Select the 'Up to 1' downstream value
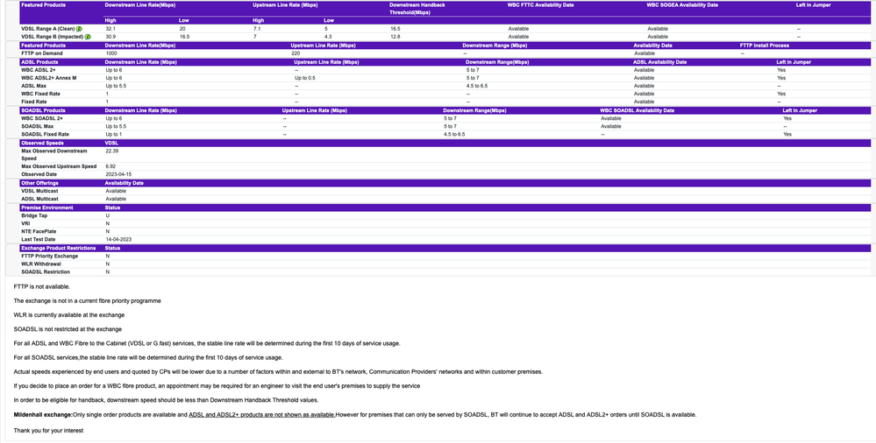This screenshot has width=876, height=443. [x=113, y=134]
